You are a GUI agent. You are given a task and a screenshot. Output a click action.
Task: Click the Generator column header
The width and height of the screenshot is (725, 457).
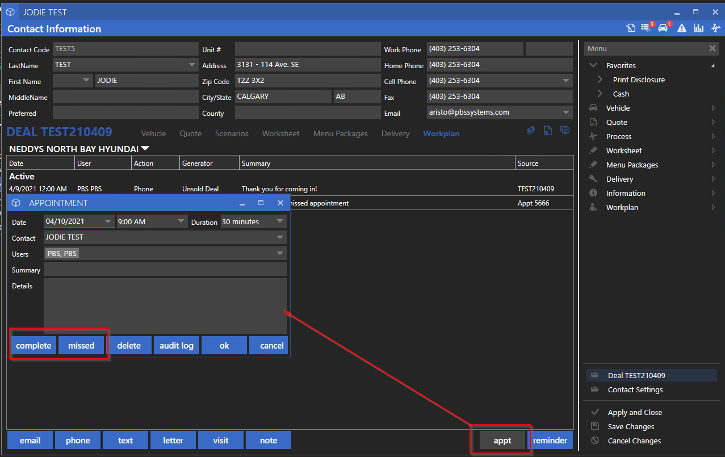click(x=209, y=163)
